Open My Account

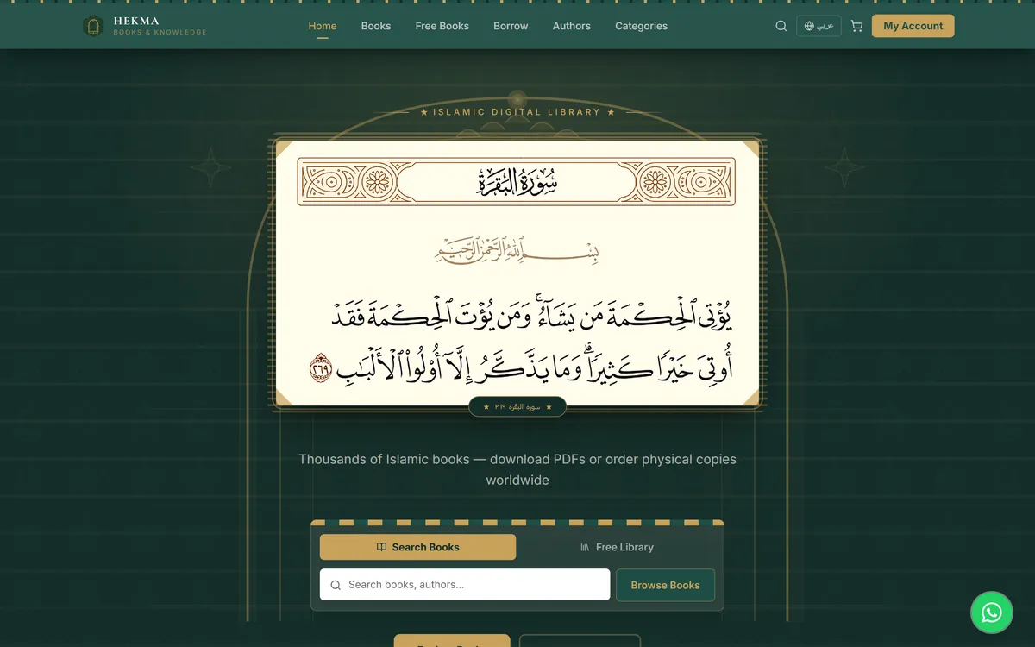click(x=913, y=26)
